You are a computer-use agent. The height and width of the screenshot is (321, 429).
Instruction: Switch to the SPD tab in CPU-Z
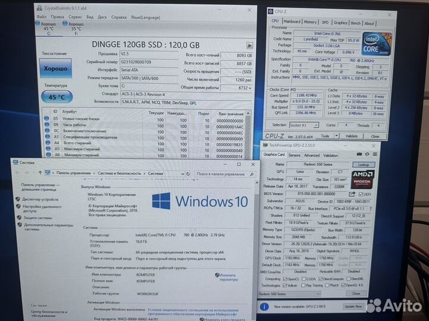[x=325, y=23]
